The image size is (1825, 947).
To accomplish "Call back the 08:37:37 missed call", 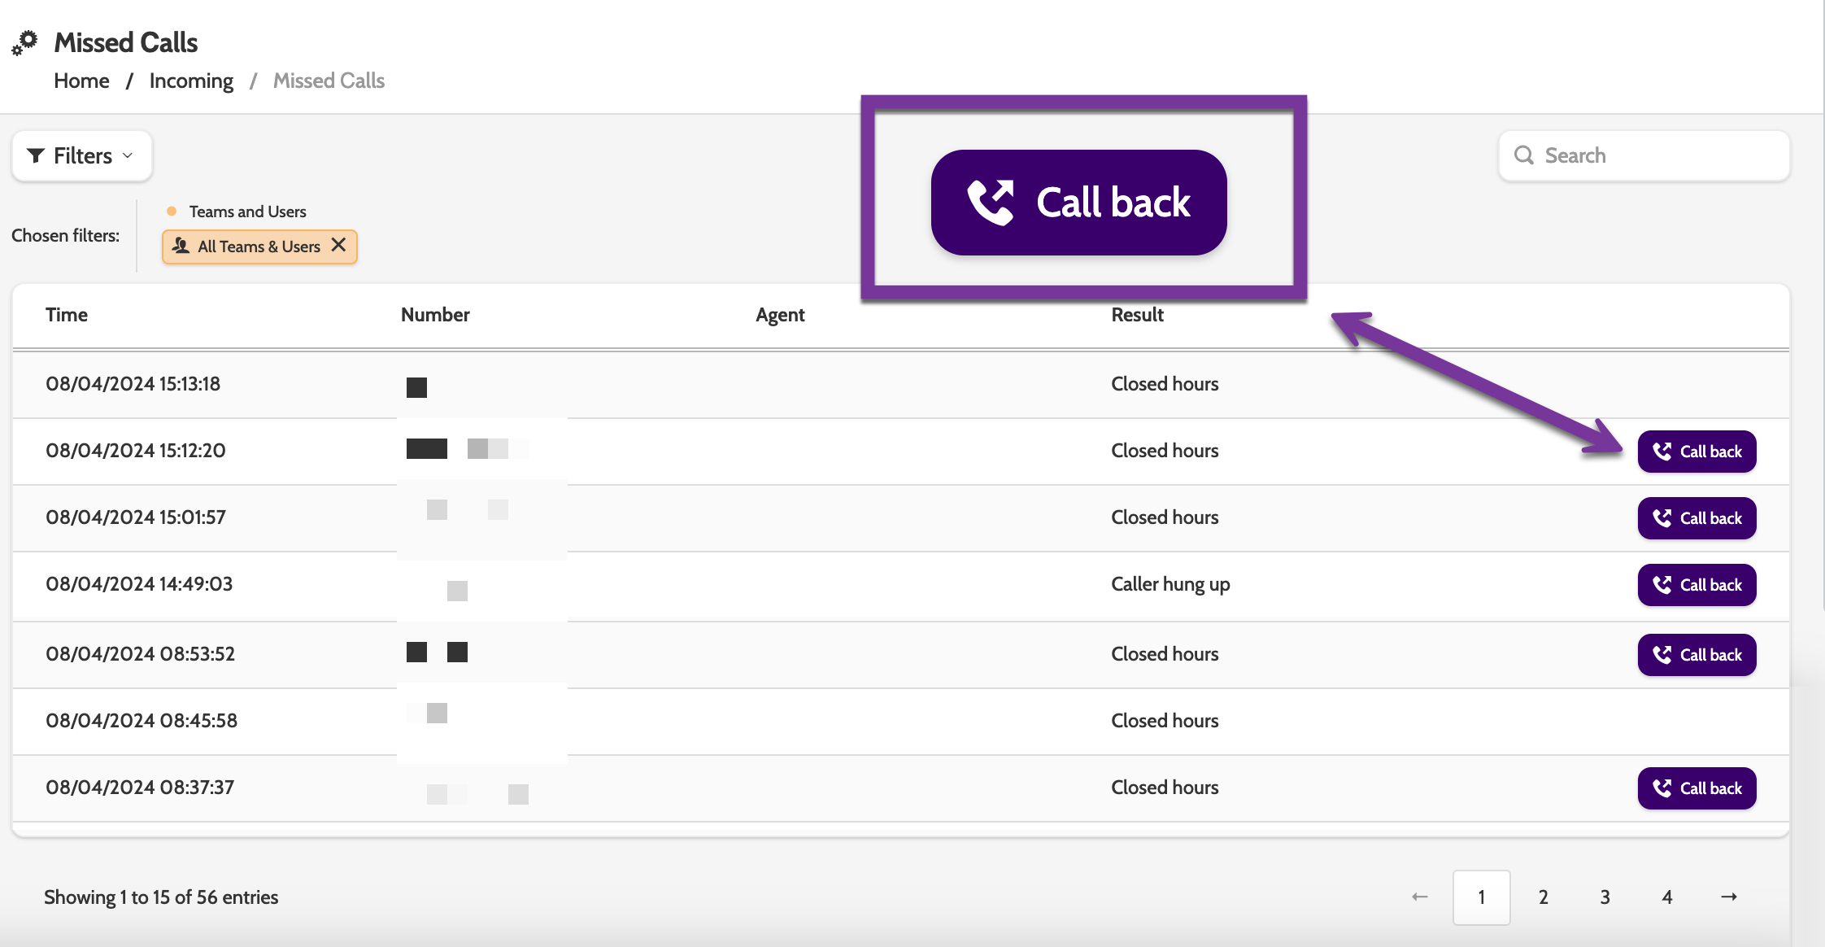I will tap(1697, 788).
